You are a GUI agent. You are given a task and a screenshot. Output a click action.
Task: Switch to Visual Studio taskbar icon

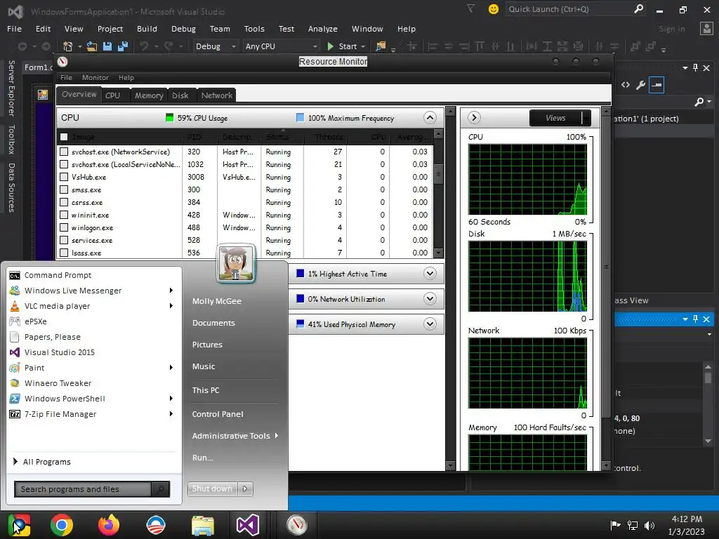tap(248, 525)
